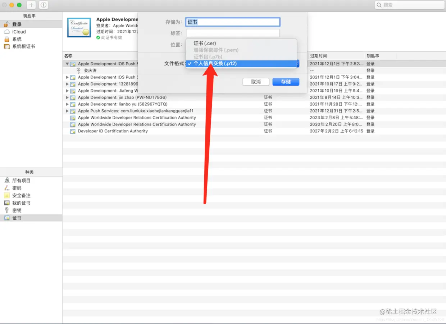Click the large certificate thumbnail in the detail header
The image size is (446, 324).
pos(79,27)
